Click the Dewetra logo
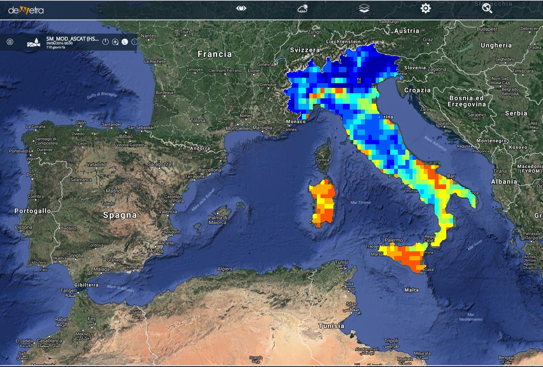Screen dimensions: 543x367 click(x=26, y=10)
